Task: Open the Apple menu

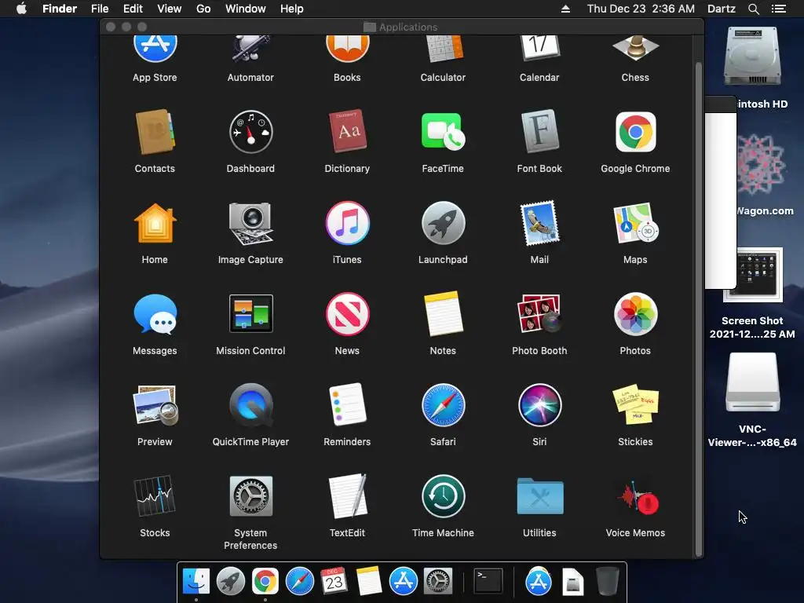Action: coord(21,9)
